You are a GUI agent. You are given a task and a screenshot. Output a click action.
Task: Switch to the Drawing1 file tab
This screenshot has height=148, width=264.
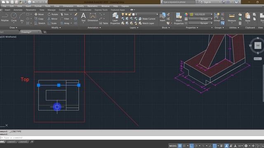point(30,32)
